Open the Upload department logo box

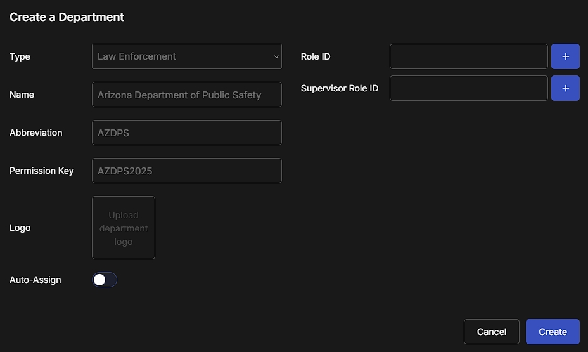124,228
